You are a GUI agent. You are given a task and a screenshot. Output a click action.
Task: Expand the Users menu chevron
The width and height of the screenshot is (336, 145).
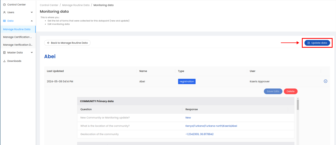coord(32,12)
